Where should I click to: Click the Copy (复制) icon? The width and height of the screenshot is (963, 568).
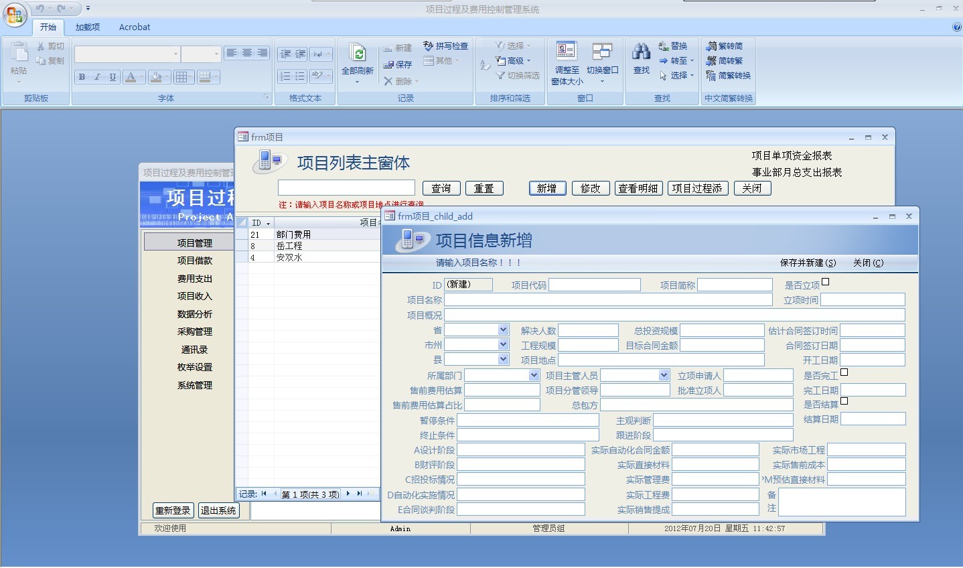[41, 61]
